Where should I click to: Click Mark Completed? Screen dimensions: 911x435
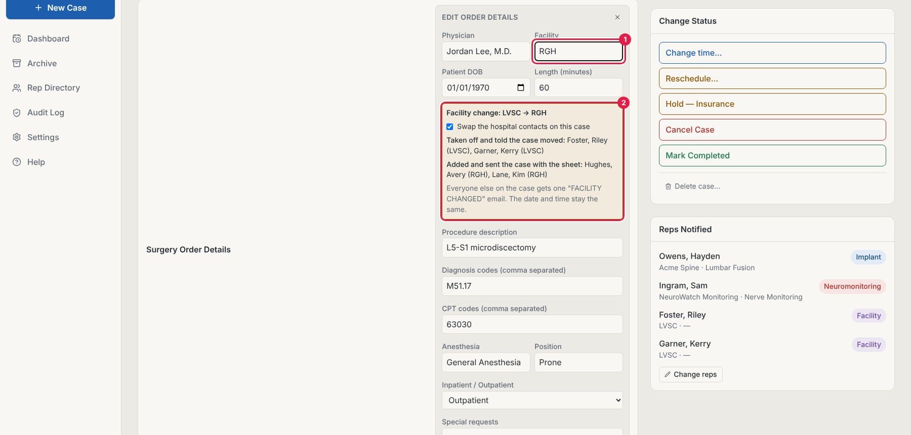tap(772, 155)
